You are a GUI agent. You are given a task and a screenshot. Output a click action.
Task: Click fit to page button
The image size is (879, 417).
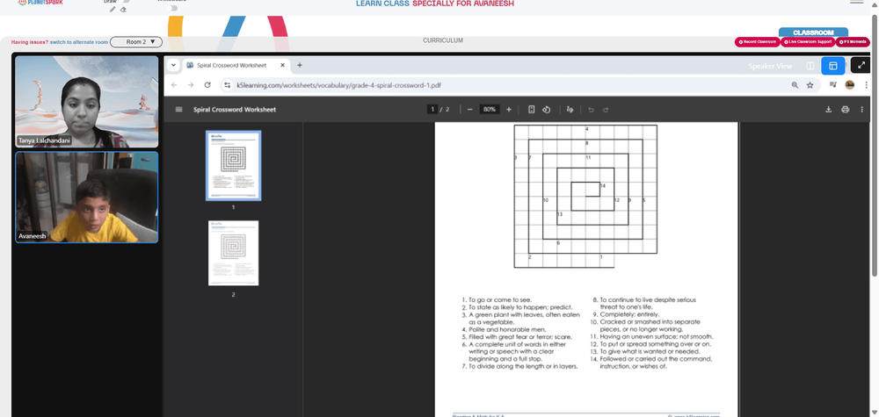tap(532, 110)
